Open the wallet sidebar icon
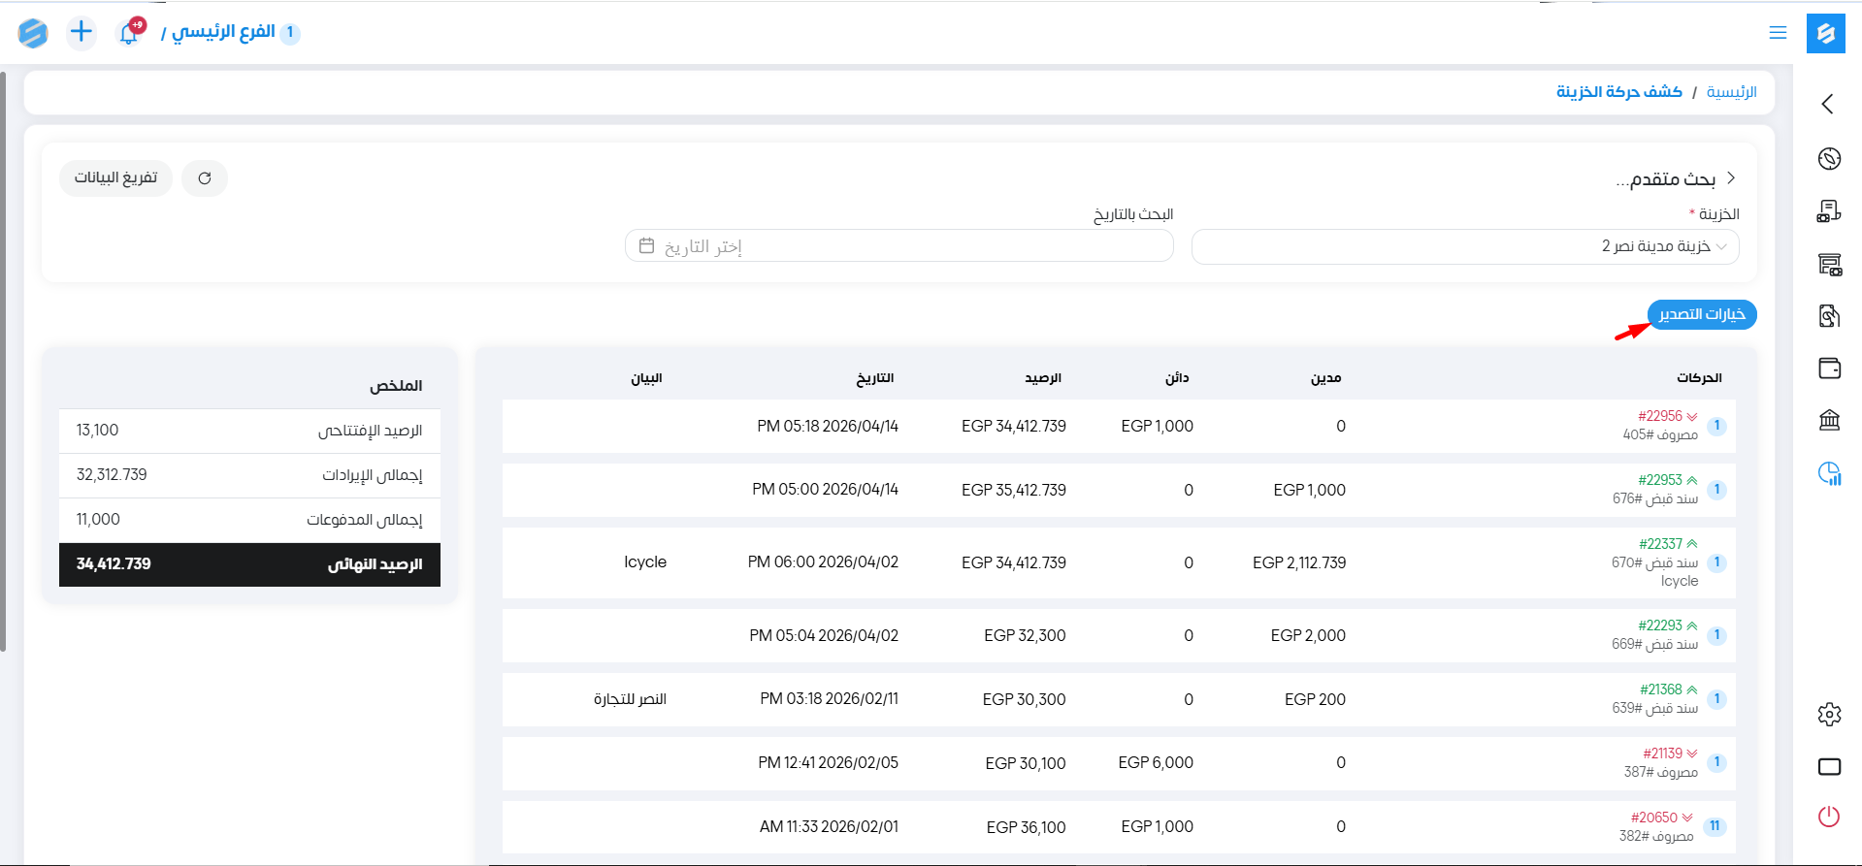 1829,369
